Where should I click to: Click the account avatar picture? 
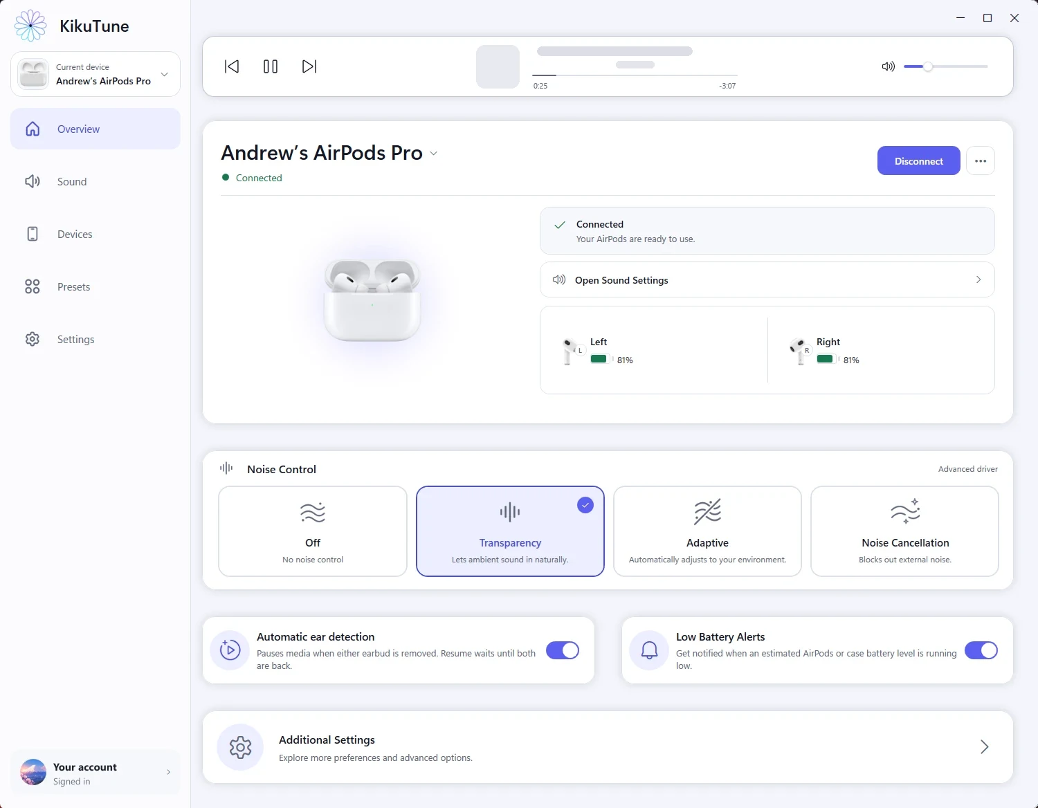(33, 772)
